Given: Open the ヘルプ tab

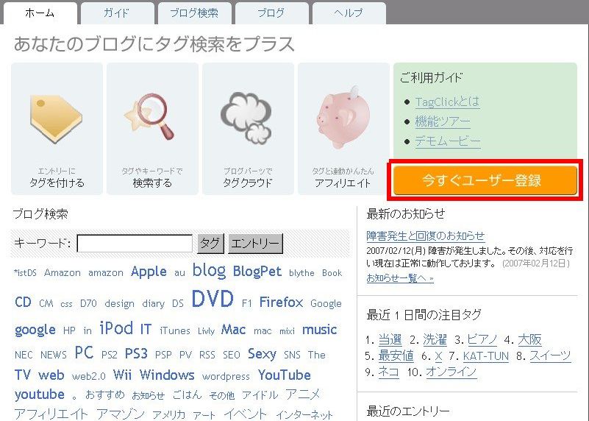Looking at the screenshot, I should tap(349, 13).
